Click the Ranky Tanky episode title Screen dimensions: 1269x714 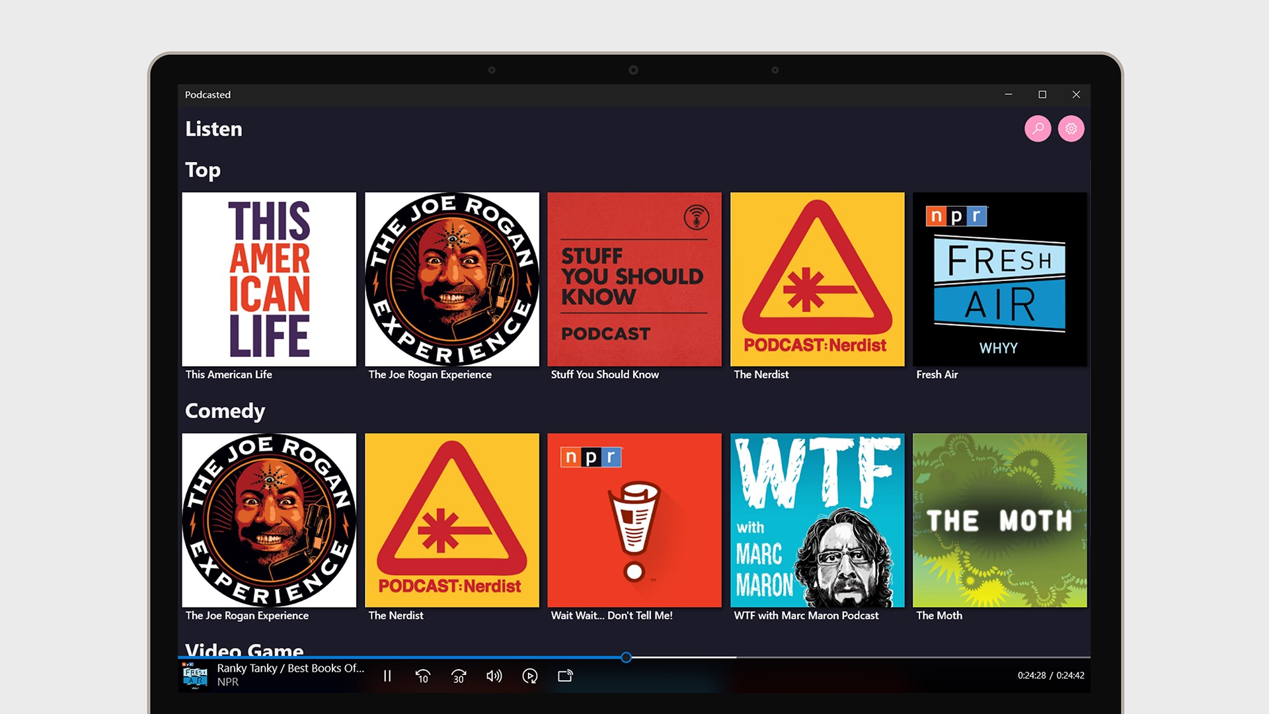click(x=290, y=668)
